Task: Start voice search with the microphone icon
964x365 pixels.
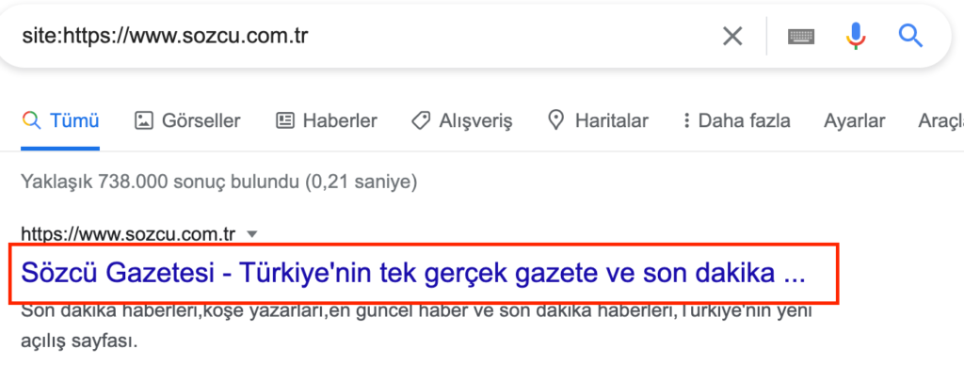Action: pyautogui.click(x=855, y=37)
